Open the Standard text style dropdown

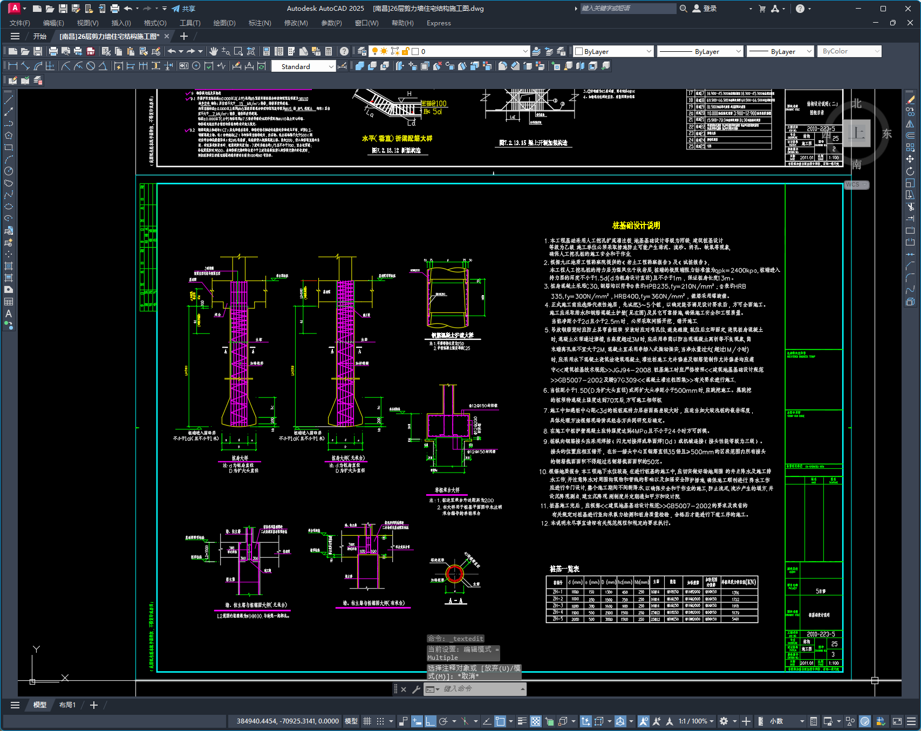(304, 66)
